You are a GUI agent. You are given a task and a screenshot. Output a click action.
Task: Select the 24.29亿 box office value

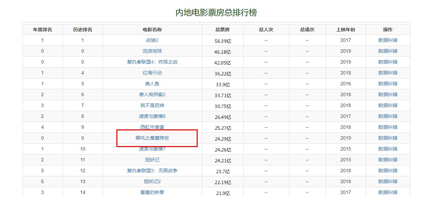pos(223,139)
